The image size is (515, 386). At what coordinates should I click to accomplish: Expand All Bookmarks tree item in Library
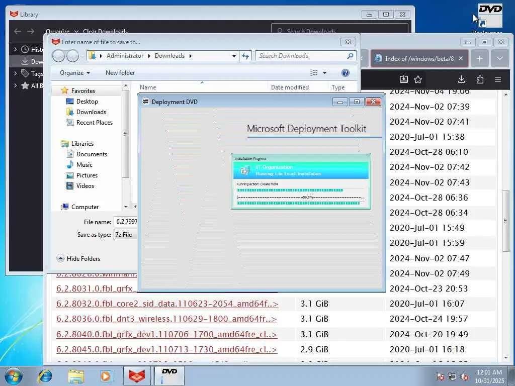point(15,85)
